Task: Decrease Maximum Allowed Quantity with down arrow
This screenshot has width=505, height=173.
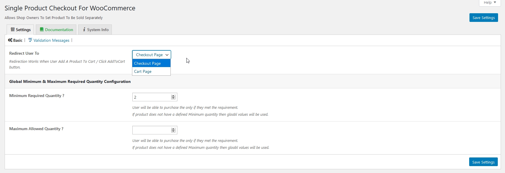Action: point(173,132)
